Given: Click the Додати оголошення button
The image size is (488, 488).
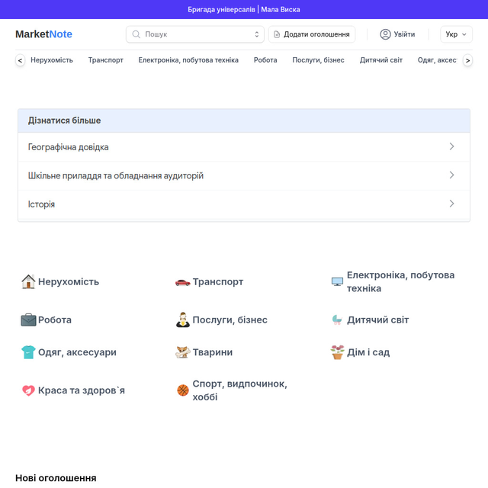Looking at the screenshot, I should coord(312,34).
